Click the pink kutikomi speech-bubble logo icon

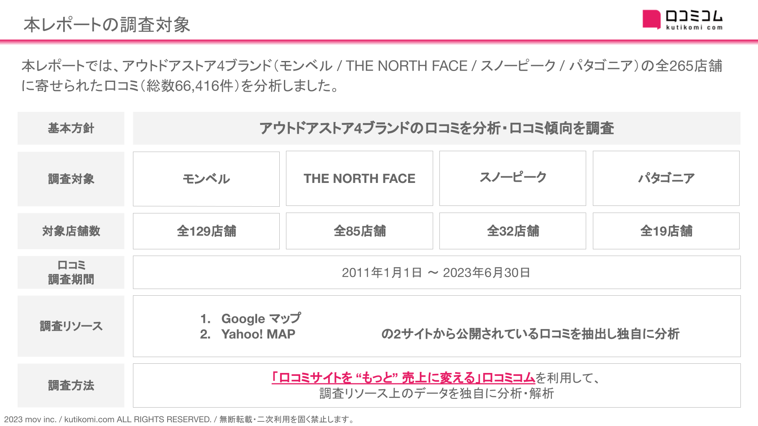click(x=651, y=19)
